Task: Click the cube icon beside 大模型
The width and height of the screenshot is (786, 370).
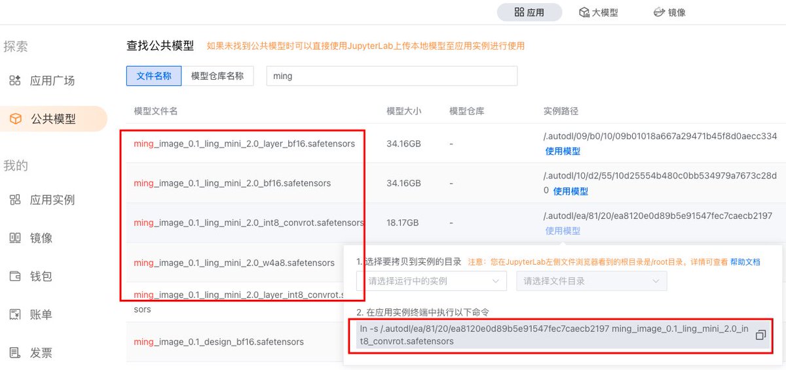Action: click(584, 12)
